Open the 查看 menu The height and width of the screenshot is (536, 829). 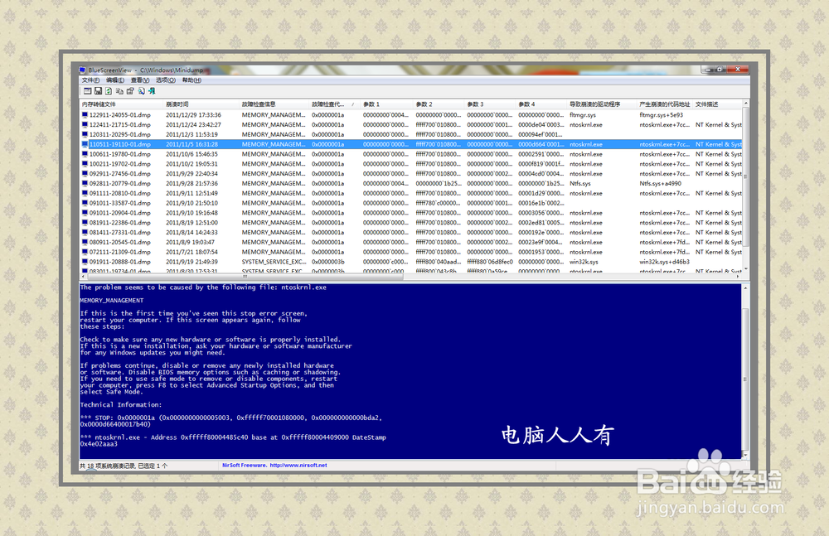point(138,81)
